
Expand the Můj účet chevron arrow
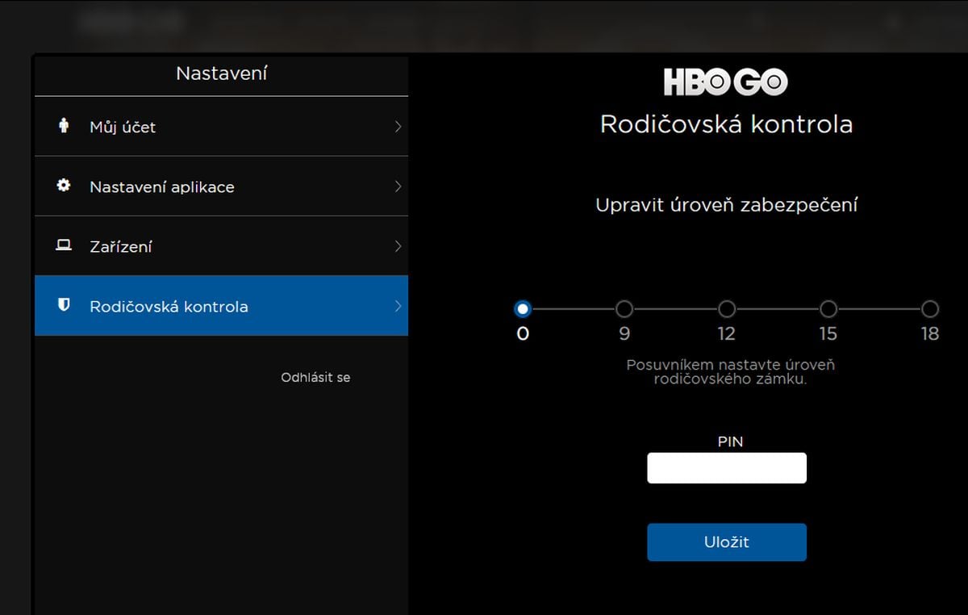tap(398, 127)
